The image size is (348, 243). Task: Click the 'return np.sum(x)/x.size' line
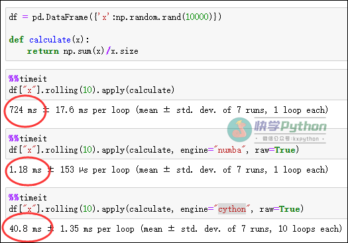pos(83,51)
